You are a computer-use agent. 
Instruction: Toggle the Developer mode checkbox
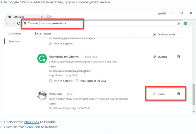point(155,34)
